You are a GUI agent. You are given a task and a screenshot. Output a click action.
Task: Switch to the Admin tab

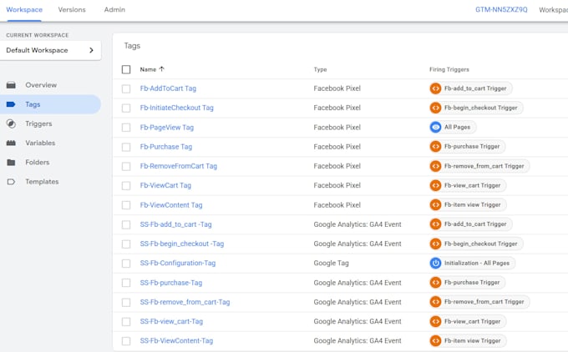(x=114, y=10)
